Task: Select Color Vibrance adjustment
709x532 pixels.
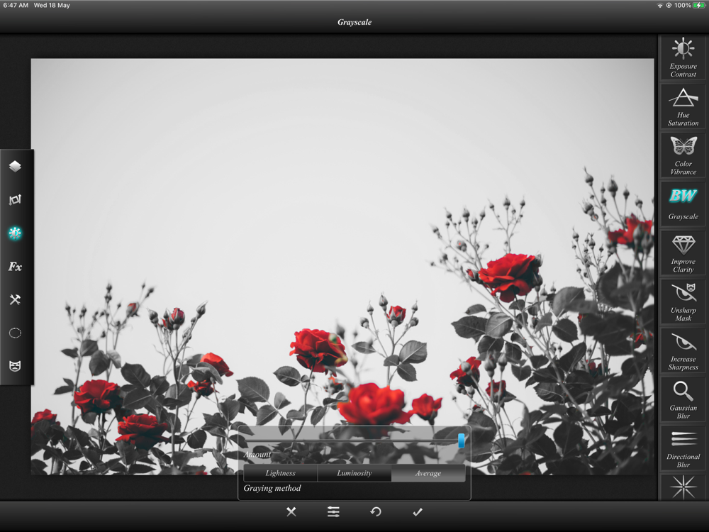Action: pyautogui.click(x=683, y=155)
